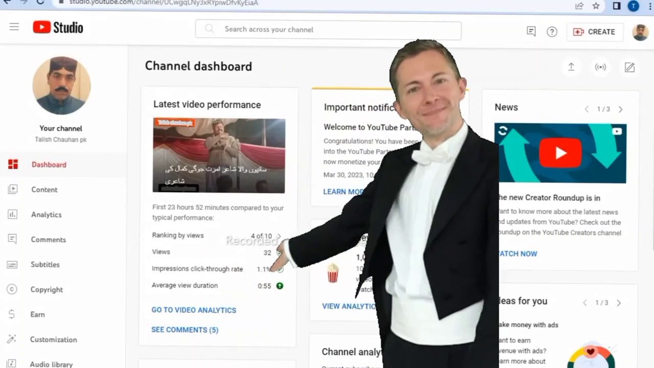Go to next News item
This screenshot has height=368, width=654.
(x=620, y=109)
